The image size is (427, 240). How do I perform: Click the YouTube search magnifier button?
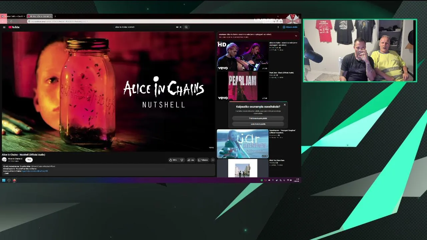point(186,27)
